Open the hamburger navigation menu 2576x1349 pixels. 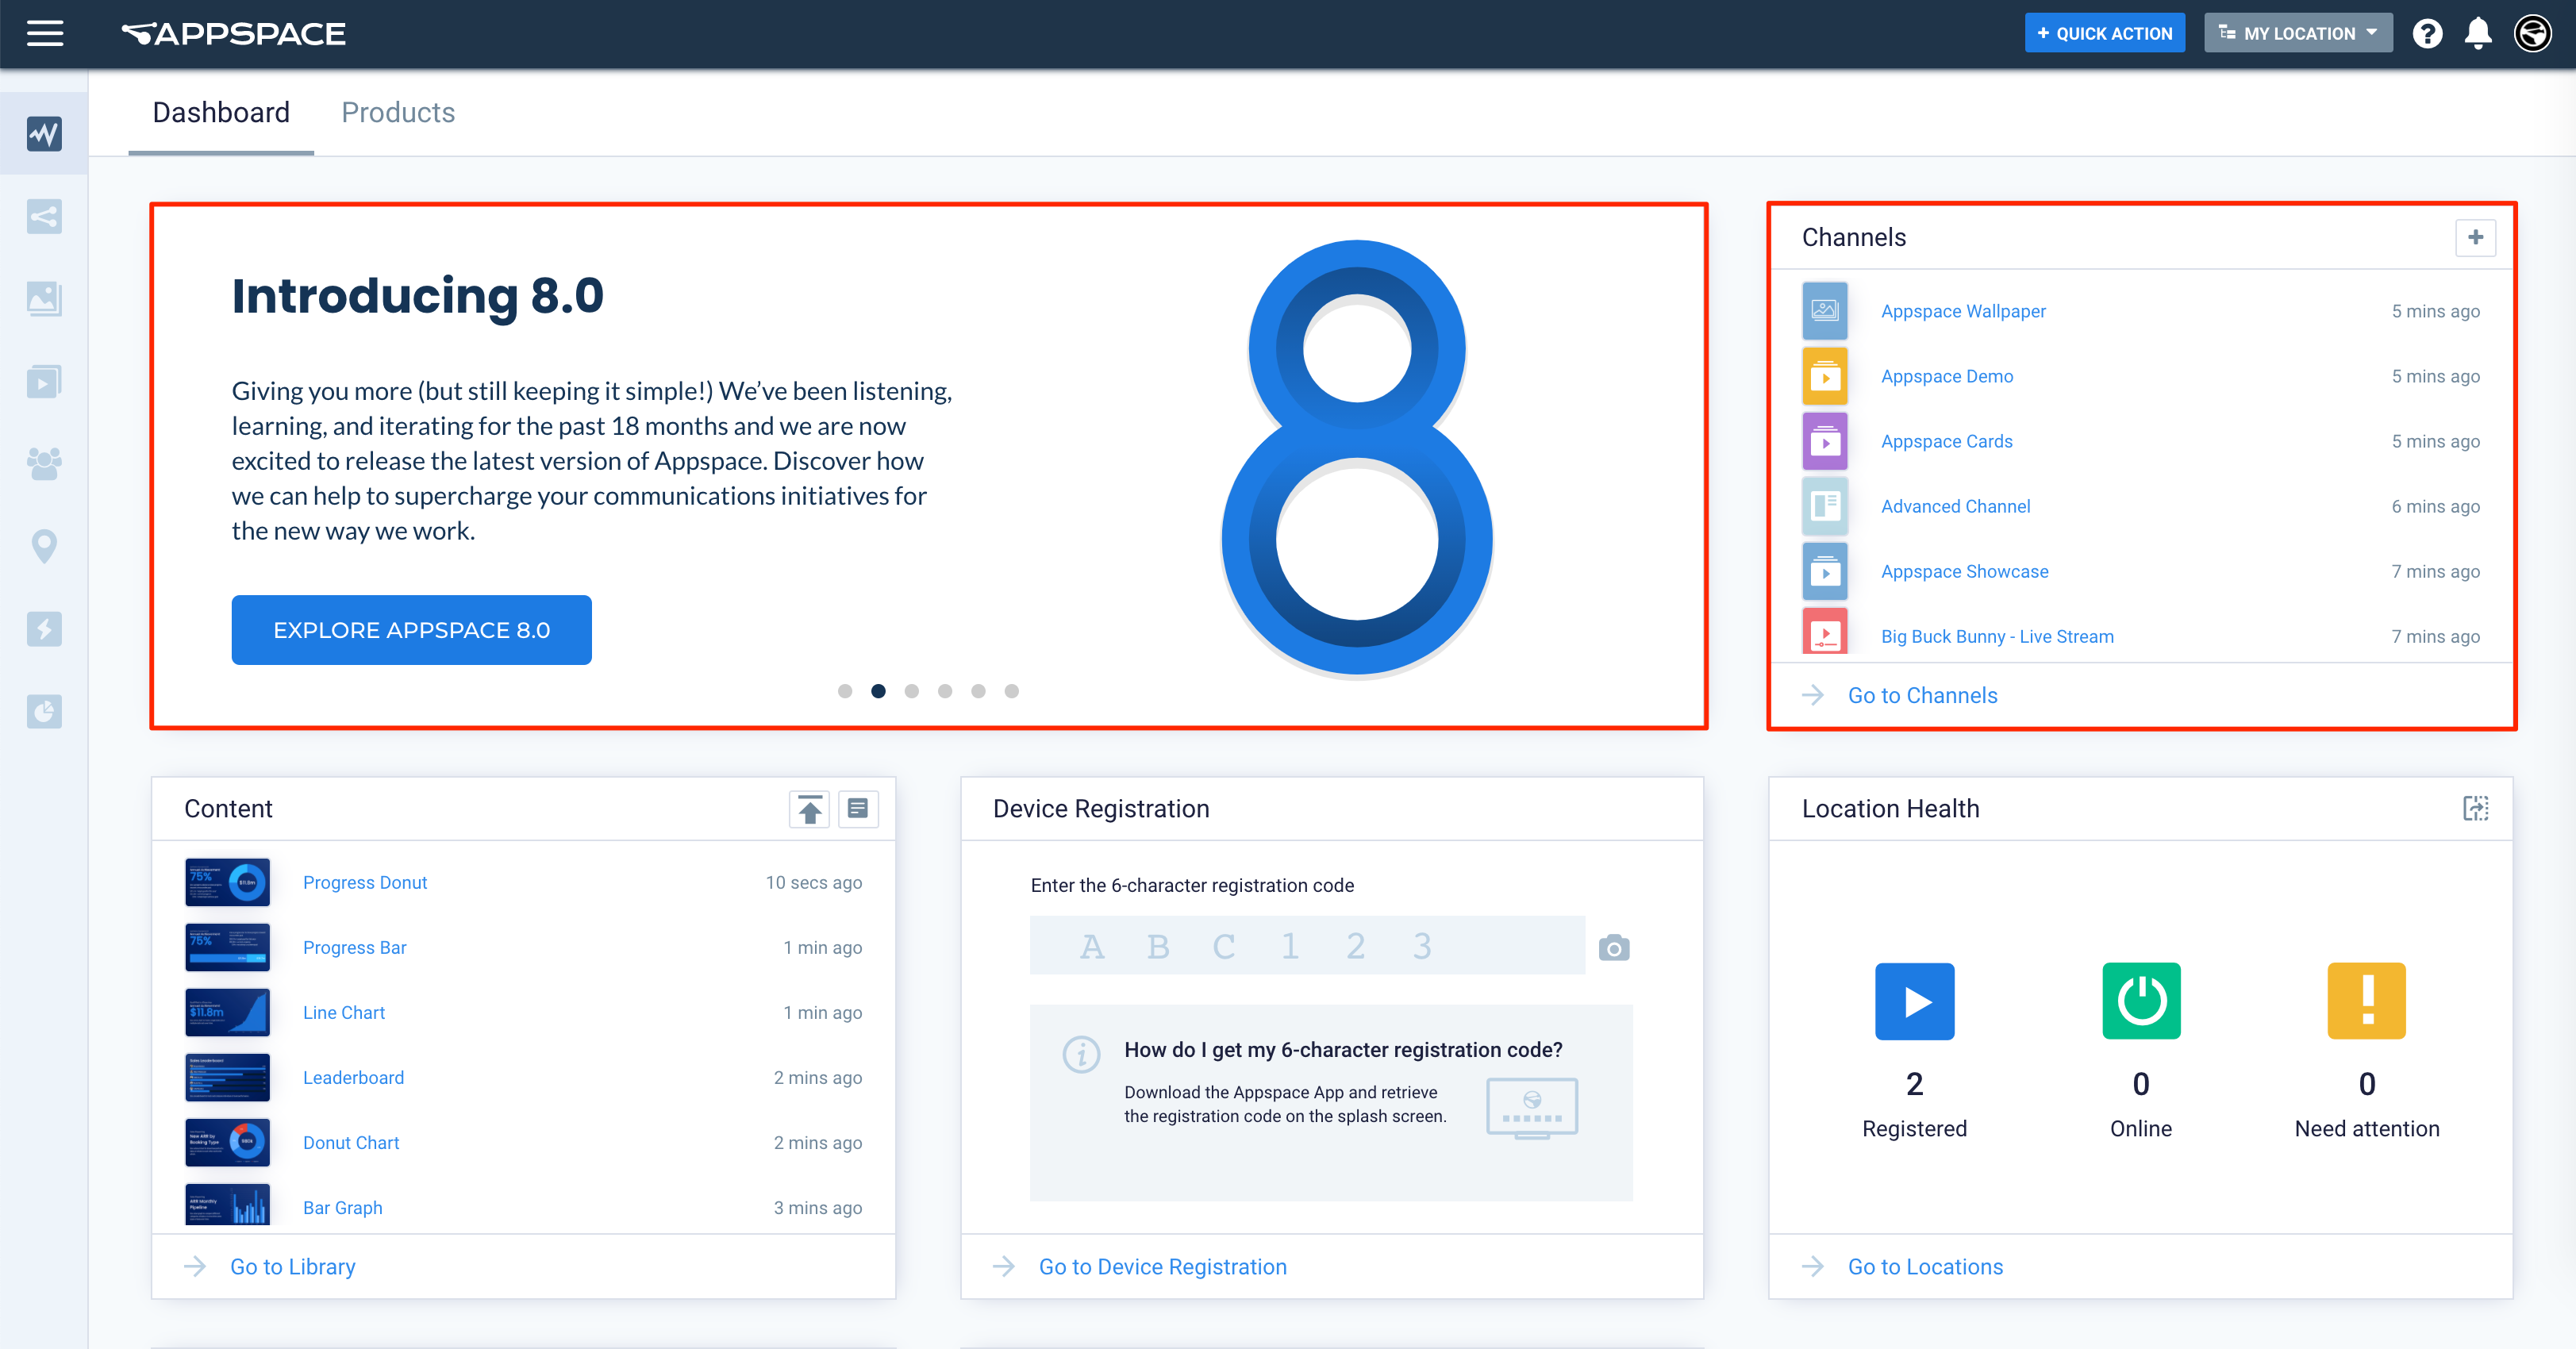coord(45,33)
